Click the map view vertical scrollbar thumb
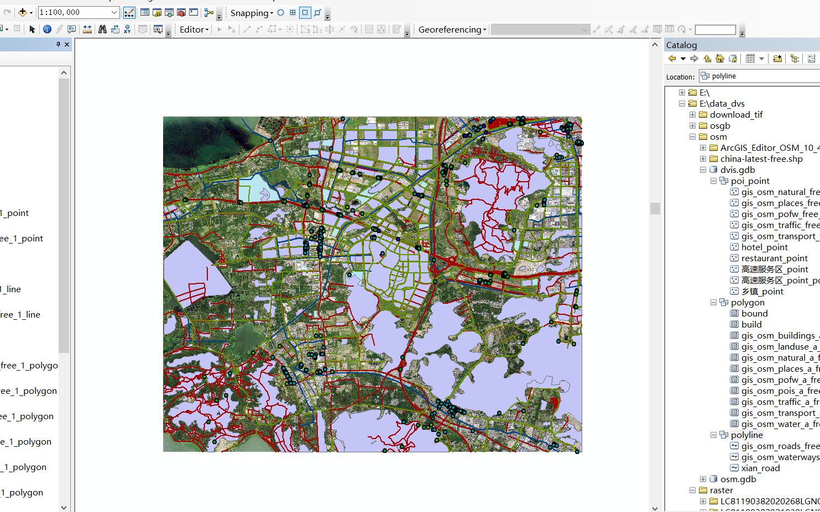The height and width of the screenshot is (512, 820). tap(655, 208)
